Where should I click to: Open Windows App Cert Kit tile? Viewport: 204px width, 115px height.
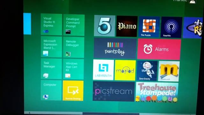73,69
